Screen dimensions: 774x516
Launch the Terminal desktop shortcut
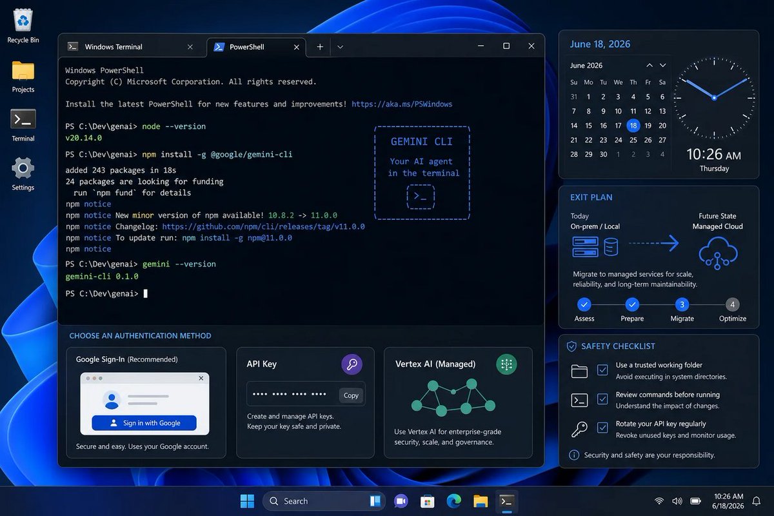tap(23, 119)
